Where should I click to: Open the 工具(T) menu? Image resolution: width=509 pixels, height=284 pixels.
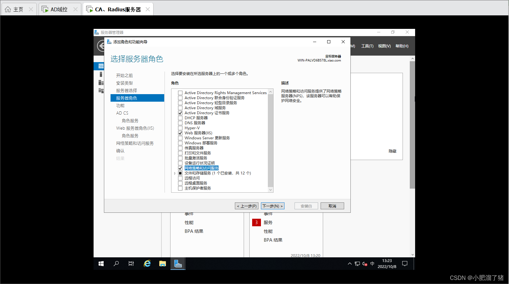[x=367, y=46]
